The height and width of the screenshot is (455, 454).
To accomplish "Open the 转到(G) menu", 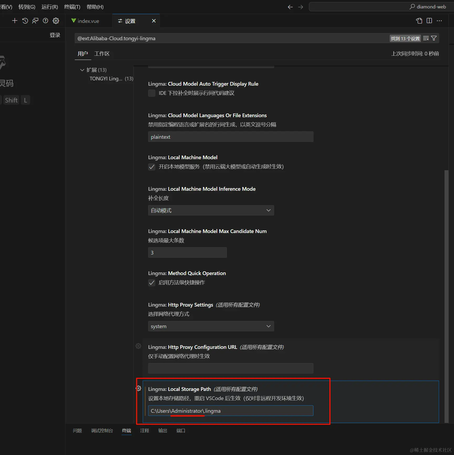I will pyautogui.click(x=27, y=7).
